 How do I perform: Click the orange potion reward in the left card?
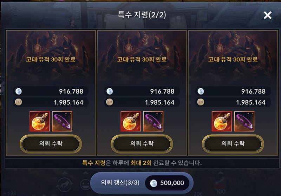[x=40, y=121]
